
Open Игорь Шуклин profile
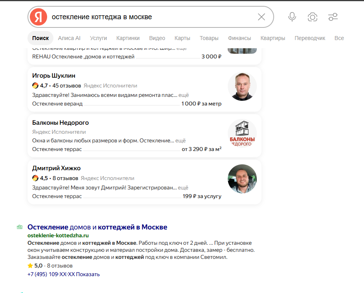click(x=54, y=76)
